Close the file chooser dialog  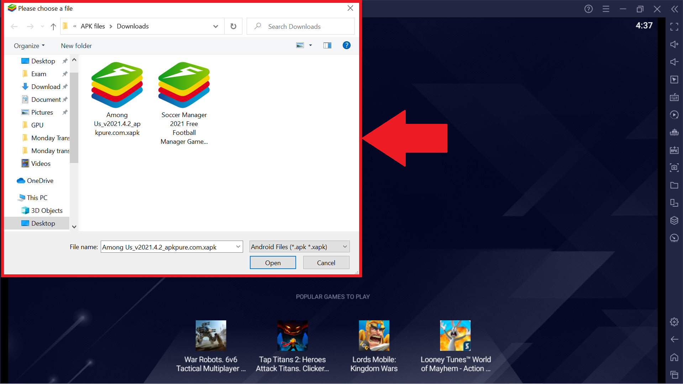pyautogui.click(x=350, y=8)
